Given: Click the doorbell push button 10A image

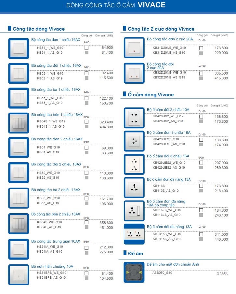Looking at the screenshot, I should (19, 275).
